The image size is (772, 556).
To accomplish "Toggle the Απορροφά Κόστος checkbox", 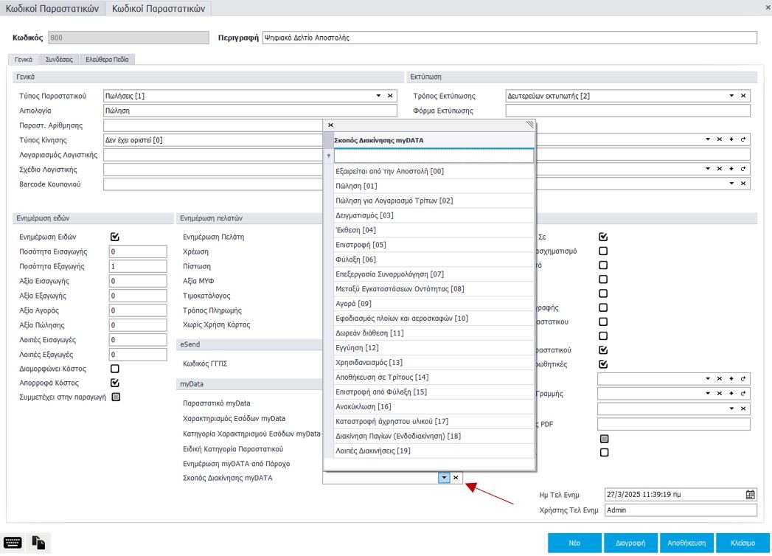I will (x=114, y=383).
